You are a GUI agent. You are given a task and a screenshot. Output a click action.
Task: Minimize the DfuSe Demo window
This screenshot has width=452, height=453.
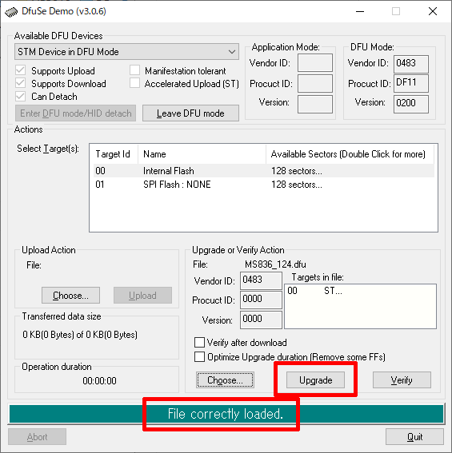pyautogui.click(x=360, y=11)
